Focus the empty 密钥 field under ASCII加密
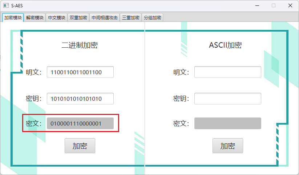The height and width of the screenshot is (175, 299). point(227,99)
